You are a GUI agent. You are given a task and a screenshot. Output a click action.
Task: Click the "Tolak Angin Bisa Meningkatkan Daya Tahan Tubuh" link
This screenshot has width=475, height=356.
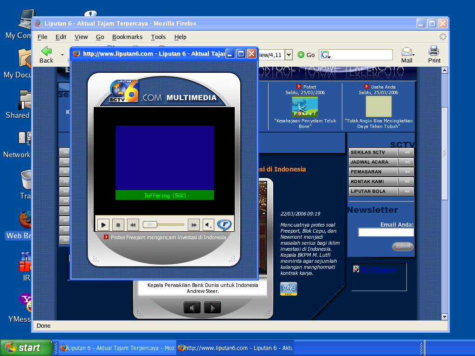click(379, 123)
